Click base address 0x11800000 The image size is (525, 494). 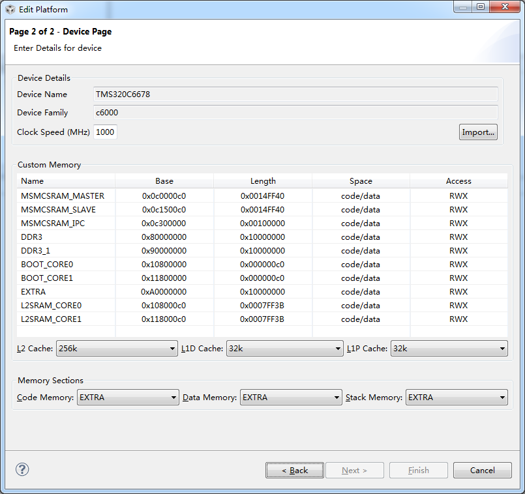coord(164,278)
